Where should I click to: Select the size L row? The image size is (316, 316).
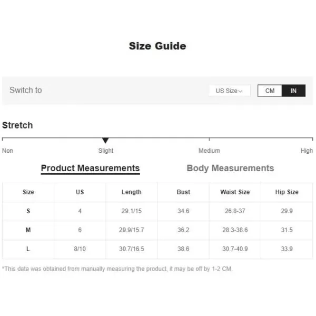pyautogui.click(x=157, y=249)
